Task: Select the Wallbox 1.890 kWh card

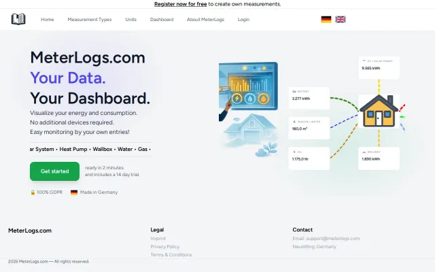Action: (x=379, y=158)
